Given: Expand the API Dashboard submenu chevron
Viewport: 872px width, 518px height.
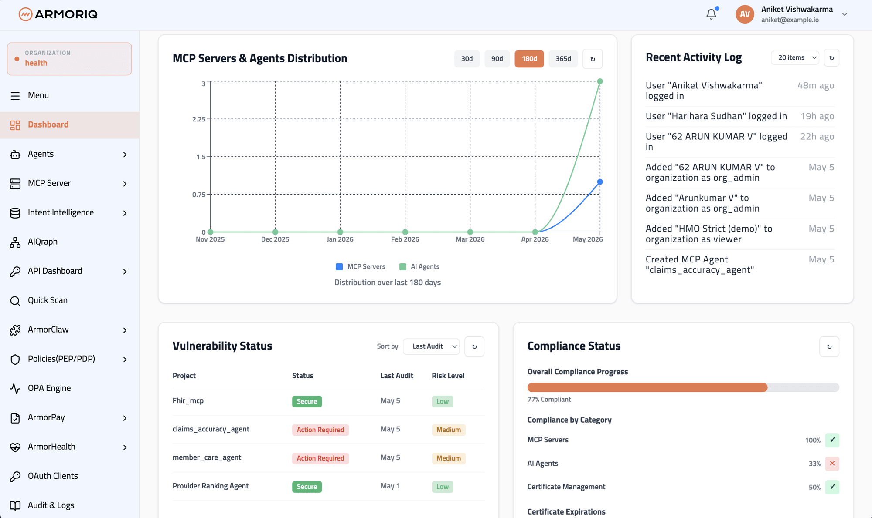Looking at the screenshot, I should click(x=125, y=272).
